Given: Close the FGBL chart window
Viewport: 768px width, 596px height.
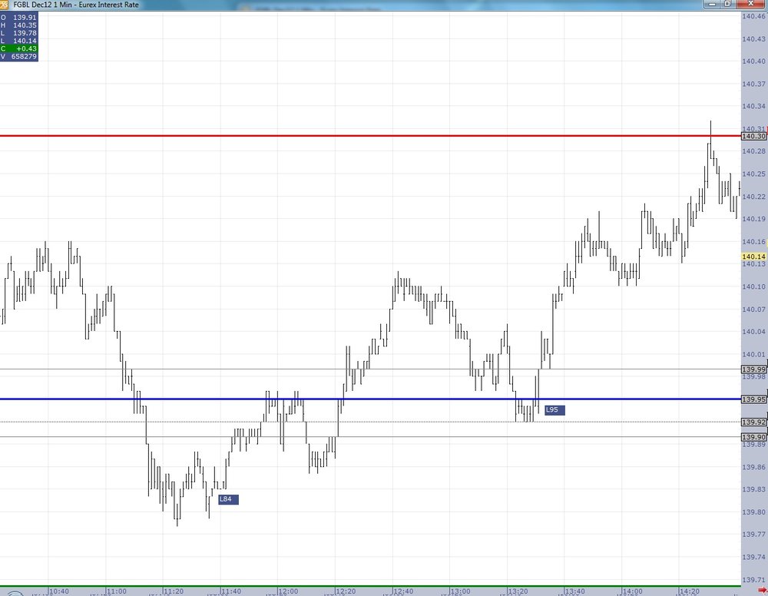Looking at the screenshot, I should coord(751,4).
